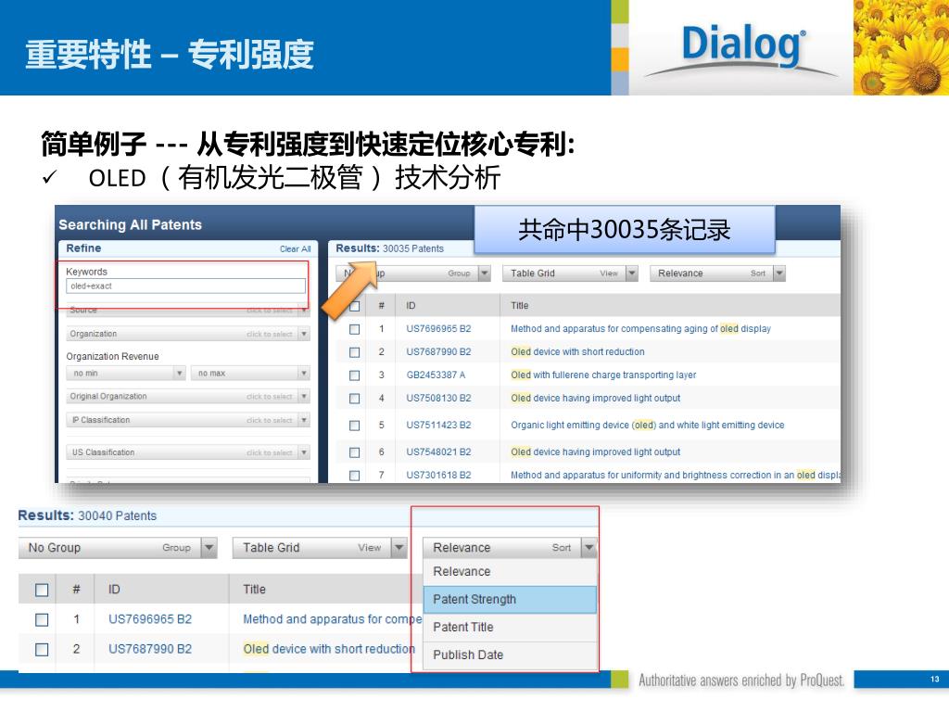Open the Relevance sort dropdown in upper results
Screen dimensions: 949x712
coord(717,273)
